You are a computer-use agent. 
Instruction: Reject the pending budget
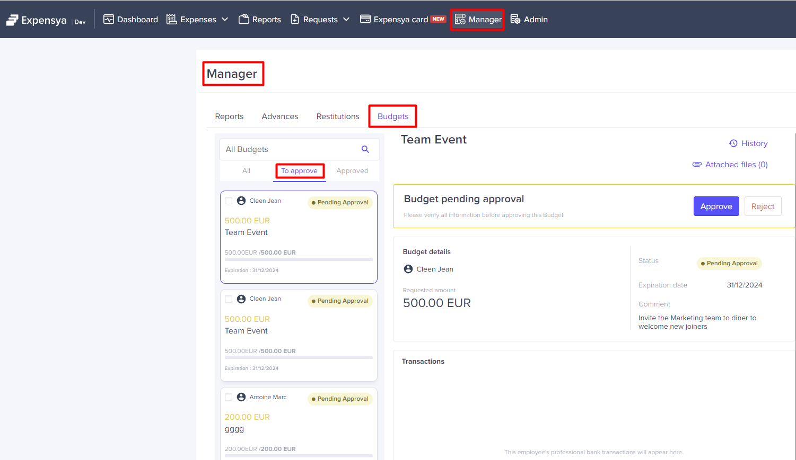(x=763, y=206)
